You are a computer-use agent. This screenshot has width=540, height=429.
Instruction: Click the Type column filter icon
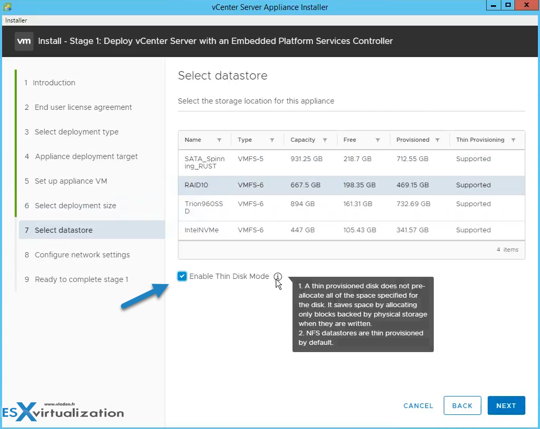[272, 140]
